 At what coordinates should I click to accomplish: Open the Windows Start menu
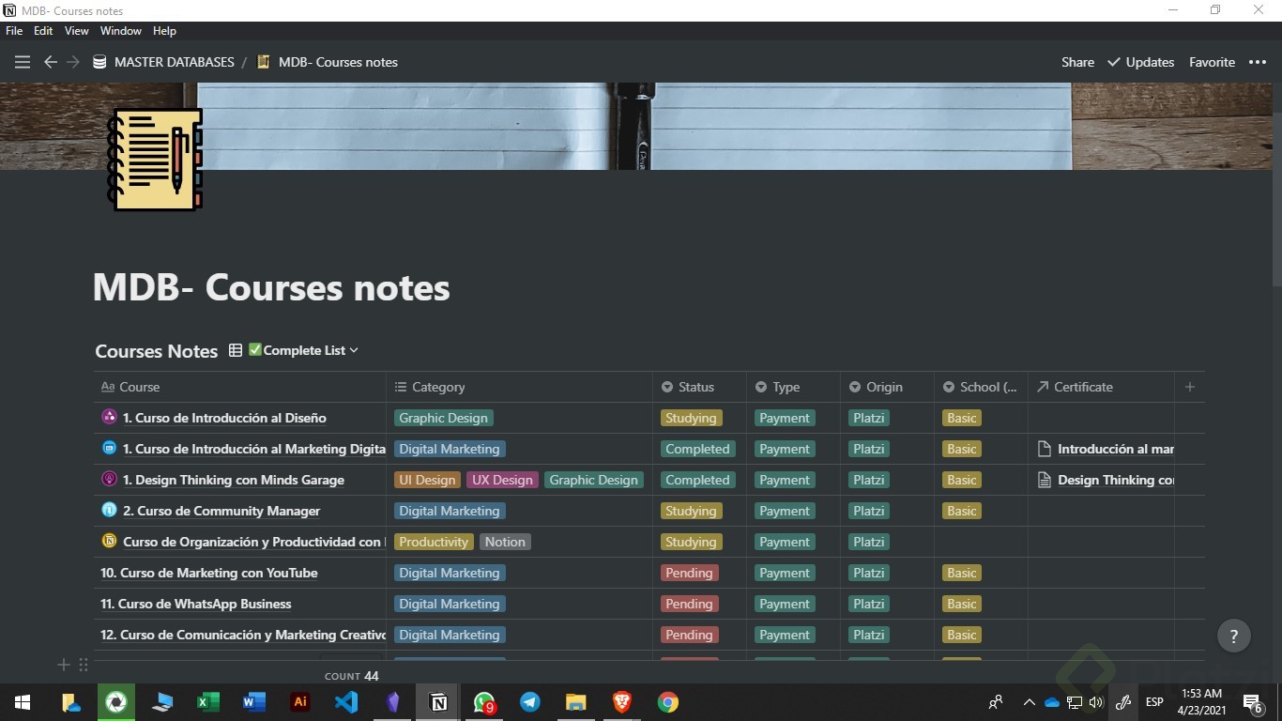23,702
